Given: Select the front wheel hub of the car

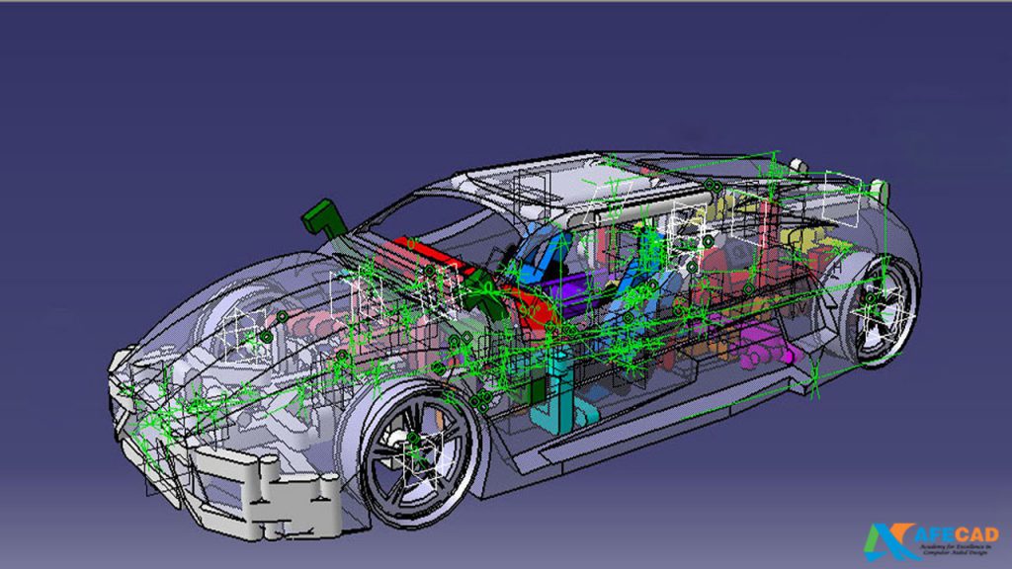Looking at the screenshot, I should [412, 442].
